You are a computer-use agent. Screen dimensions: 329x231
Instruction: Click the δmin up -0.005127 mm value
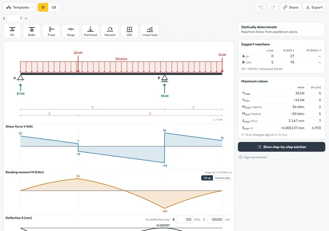pos(292,128)
